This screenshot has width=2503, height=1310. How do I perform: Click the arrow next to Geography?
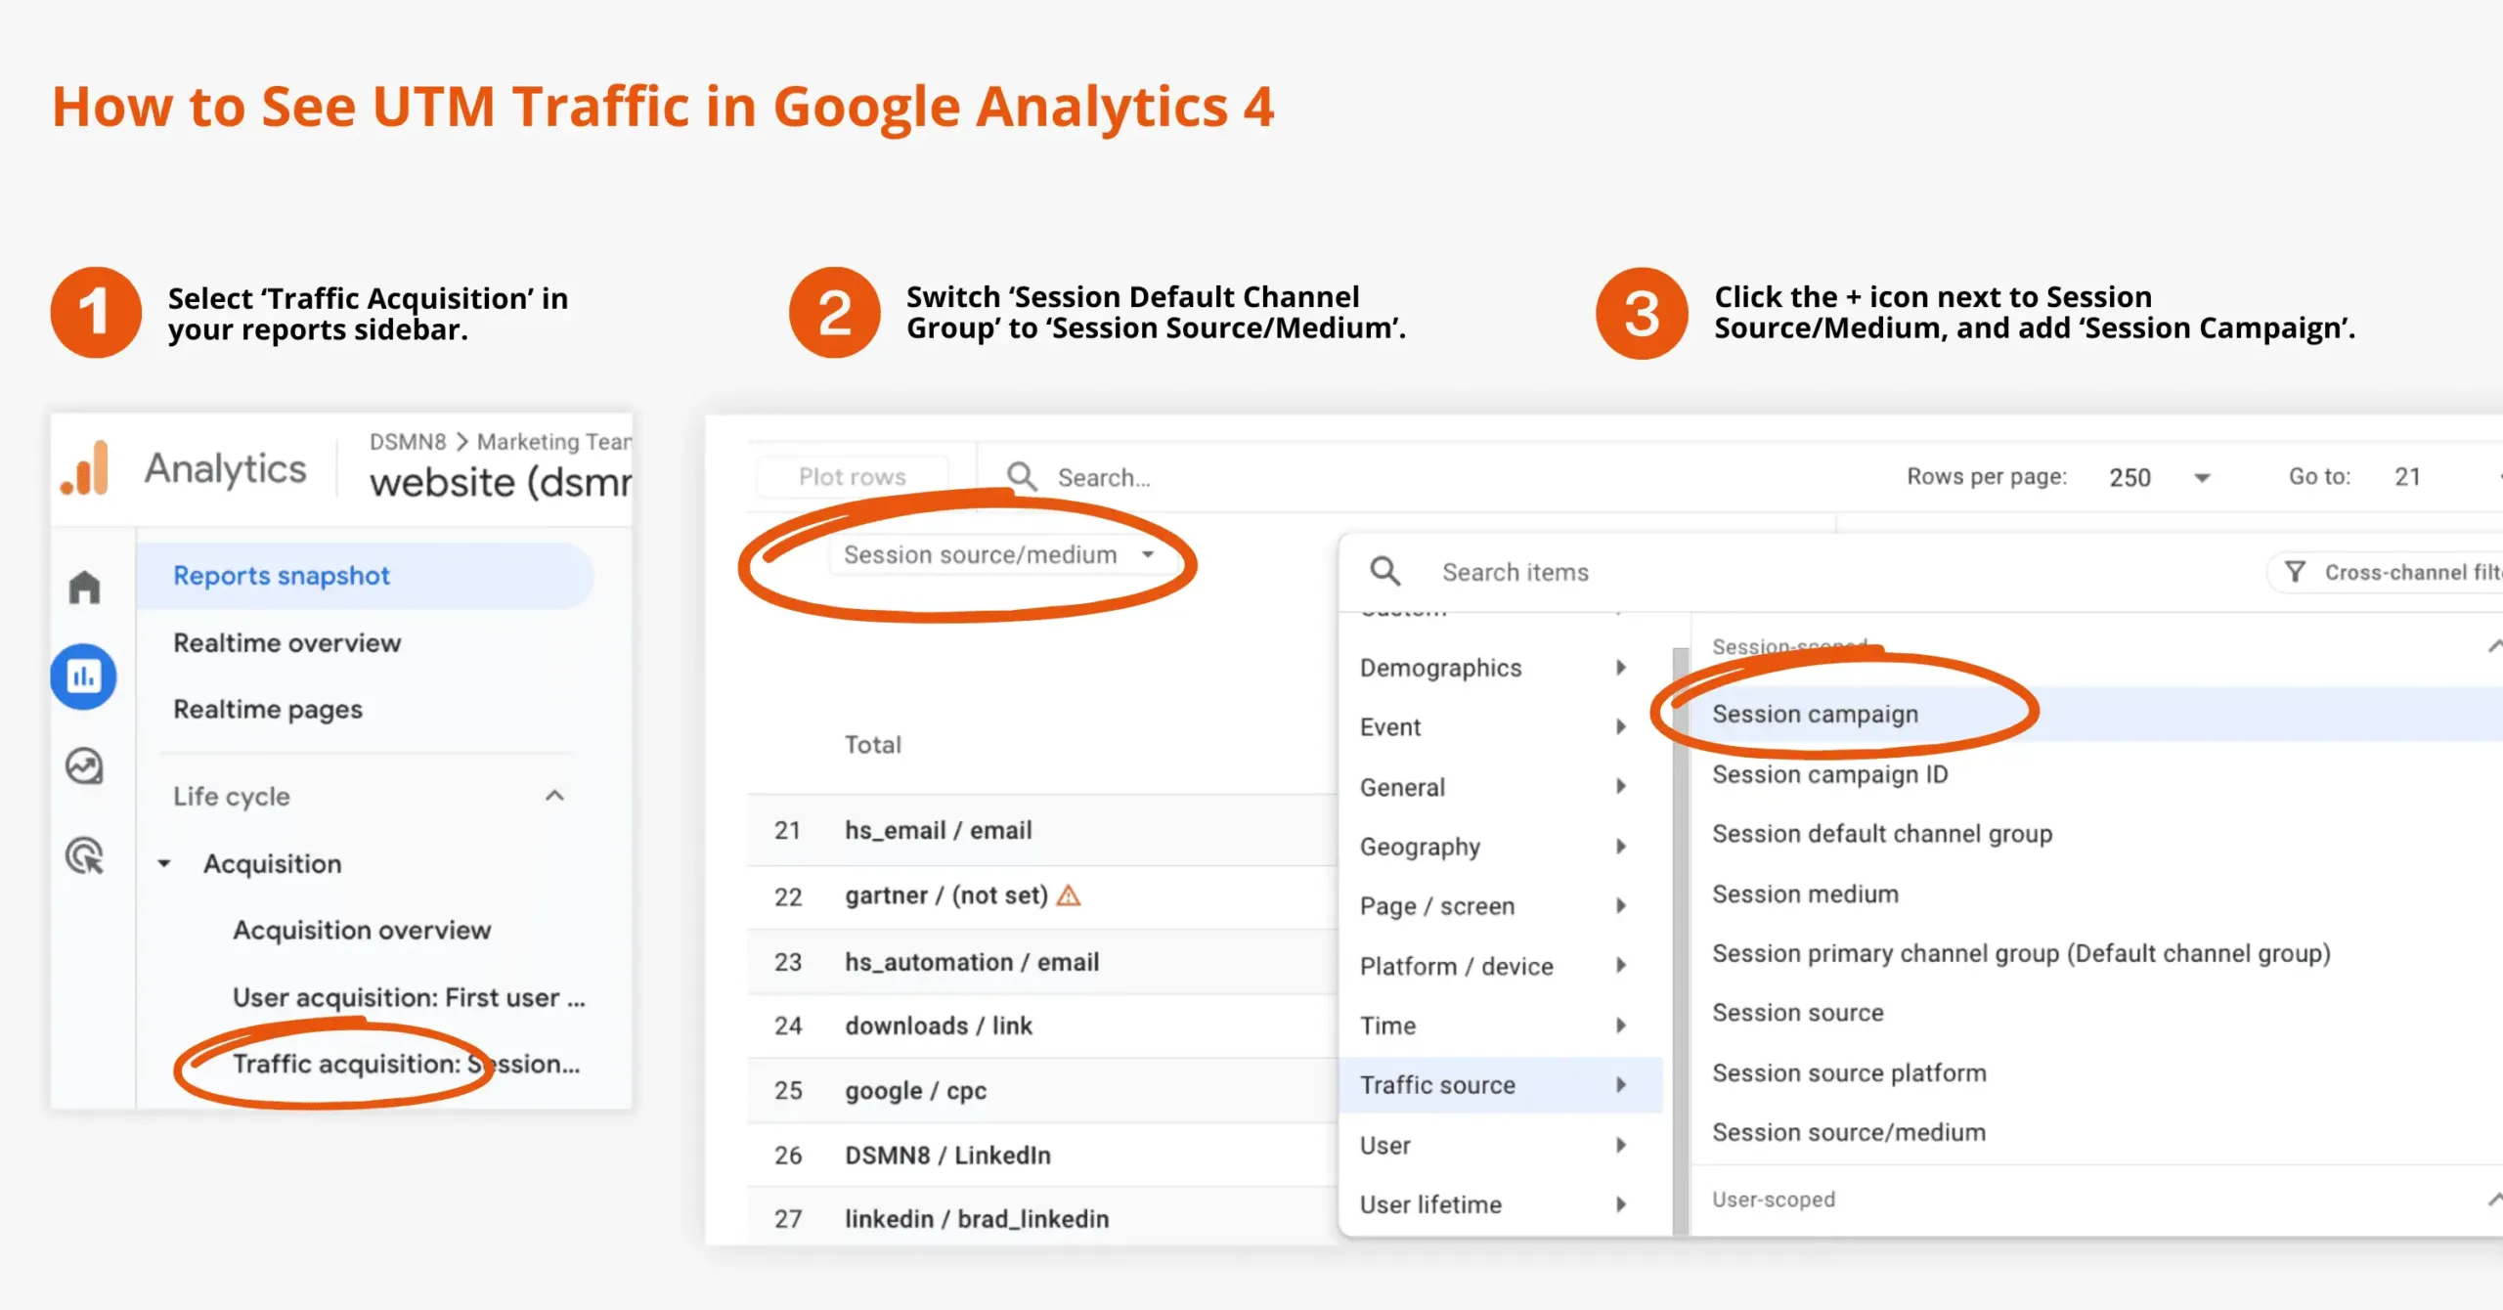1621,847
